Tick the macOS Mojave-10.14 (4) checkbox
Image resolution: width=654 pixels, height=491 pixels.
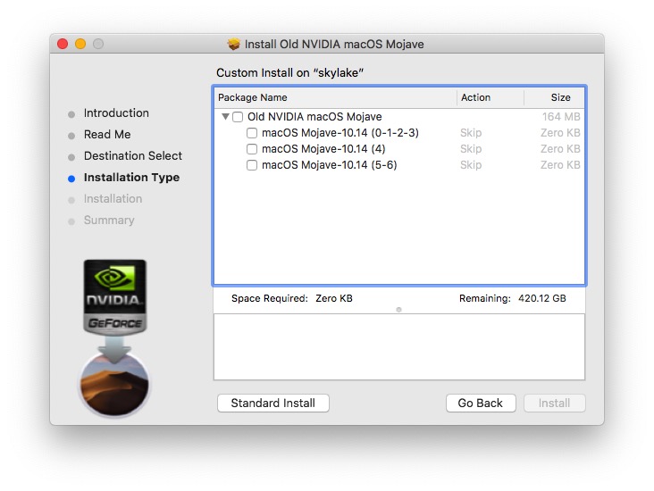pyautogui.click(x=252, y=149)
